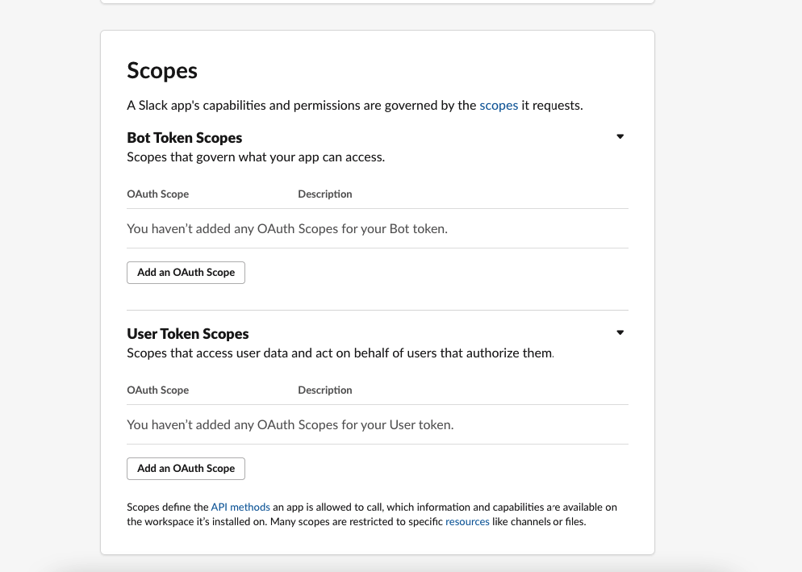Click the OAuth Scope column header for User token
802x572 pixels.
pyautogui.click(x=157, y=390)
